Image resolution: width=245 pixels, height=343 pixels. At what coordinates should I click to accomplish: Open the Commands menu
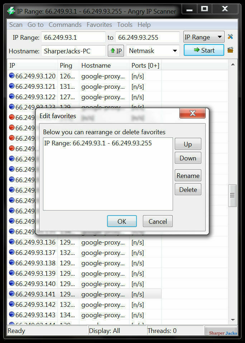point(65,25)
